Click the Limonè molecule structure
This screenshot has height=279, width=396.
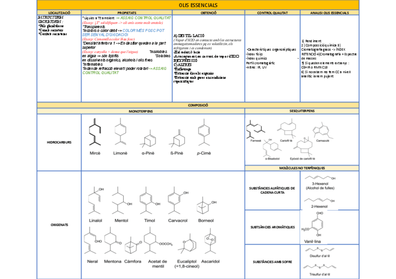pos(120,131)
